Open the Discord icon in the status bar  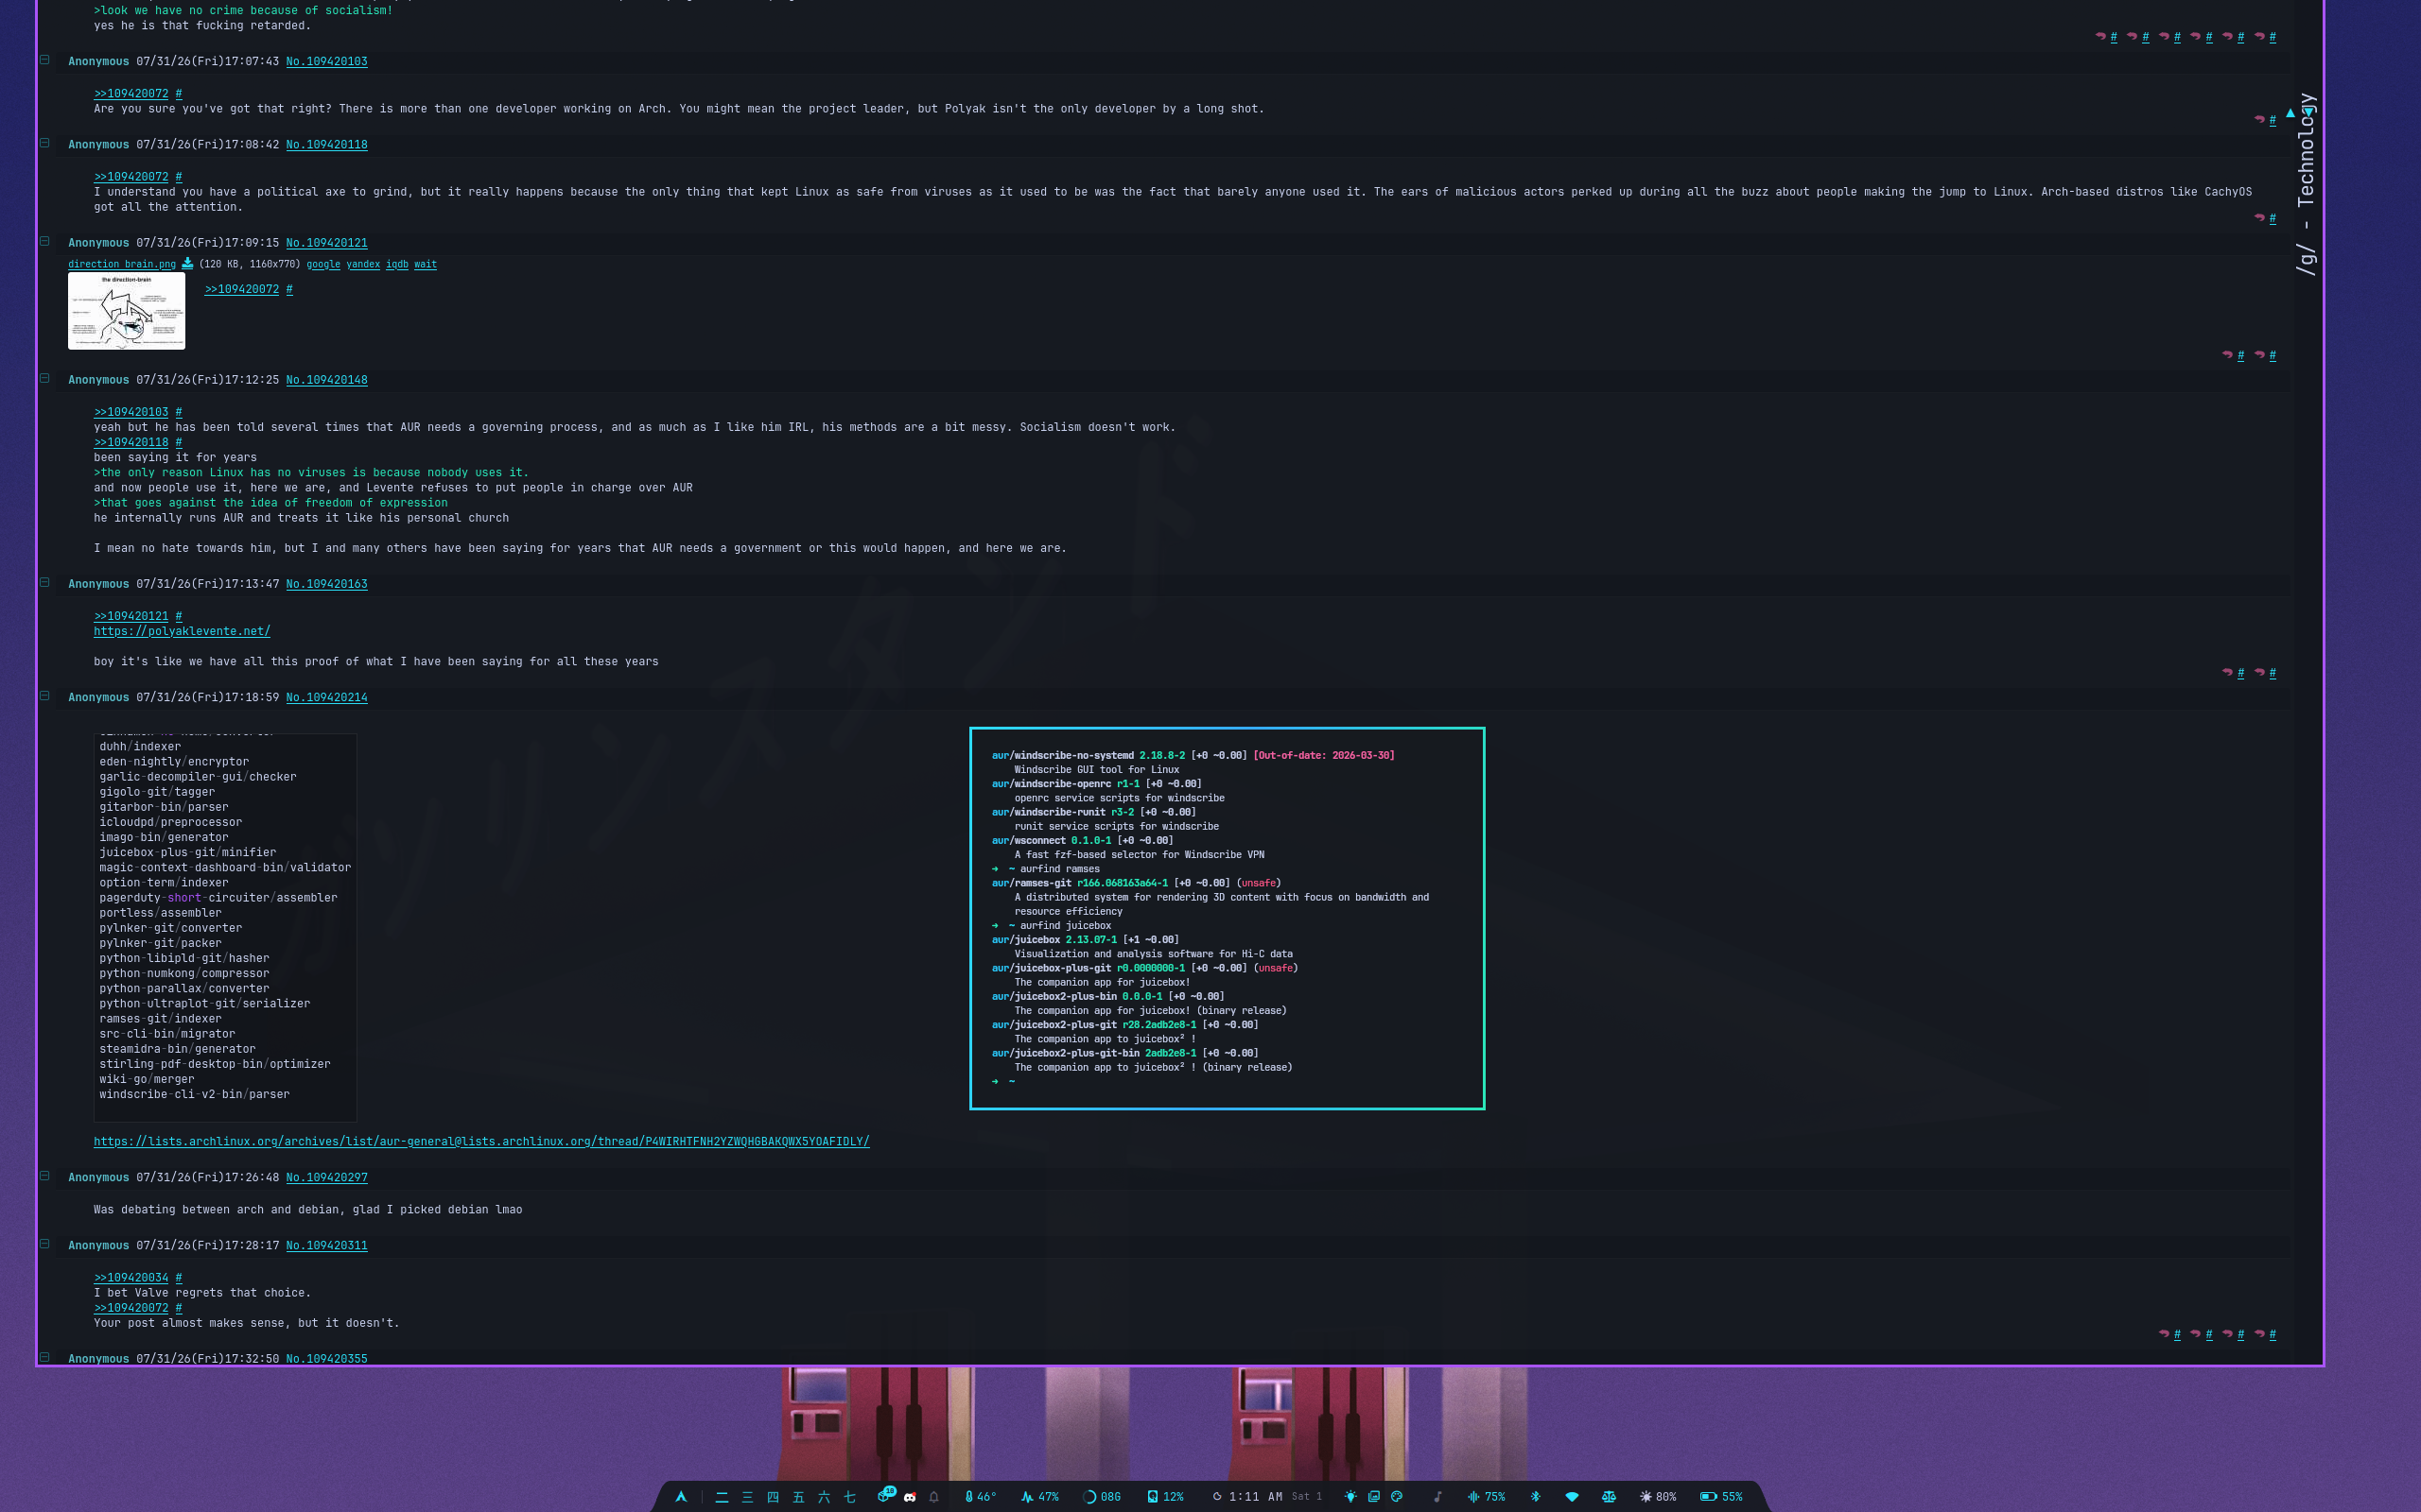(910, 1497)
